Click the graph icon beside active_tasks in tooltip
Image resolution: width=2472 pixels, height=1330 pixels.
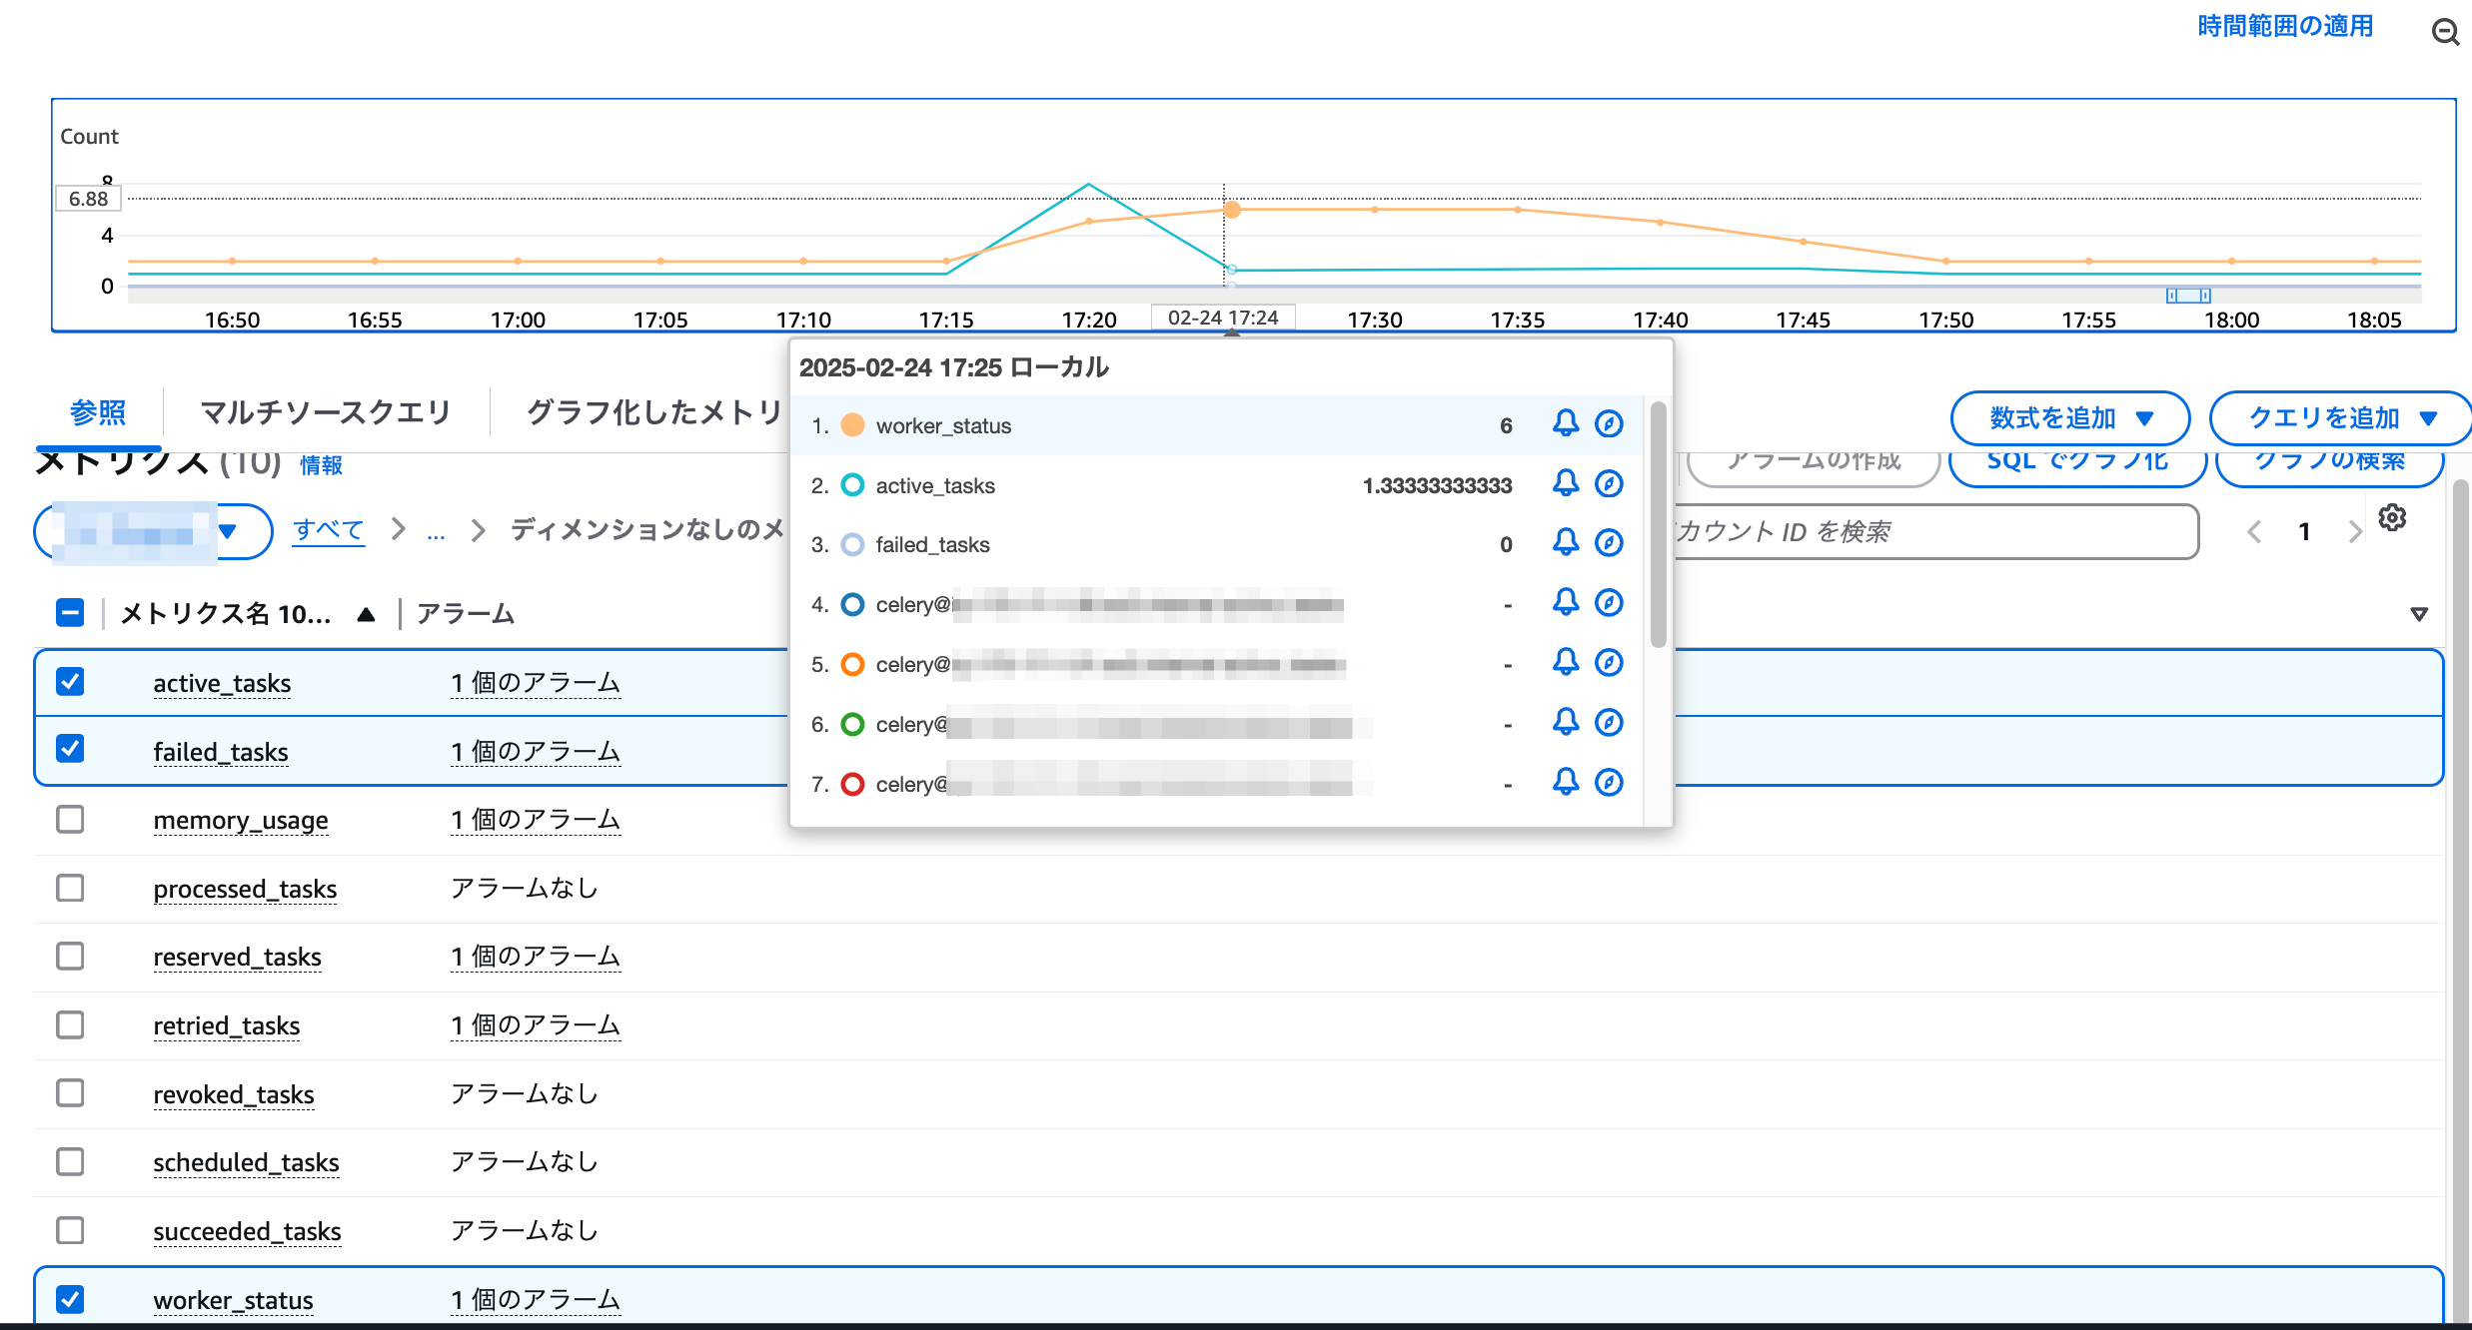(1610, 484)
